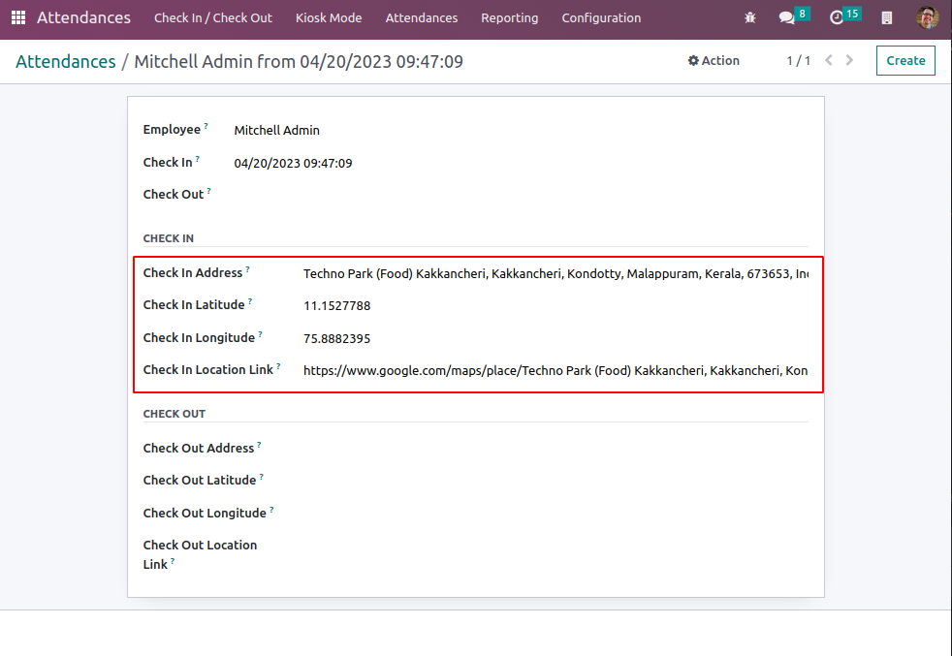This screenshot has height=656, width=952.
Task: Click the CHECK OUT section header
Action: click(175, 414)
